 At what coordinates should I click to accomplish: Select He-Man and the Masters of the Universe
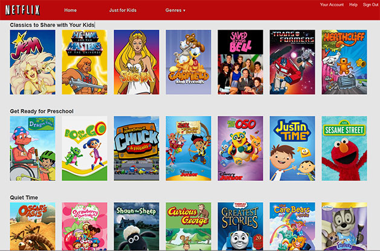(85, 62)
